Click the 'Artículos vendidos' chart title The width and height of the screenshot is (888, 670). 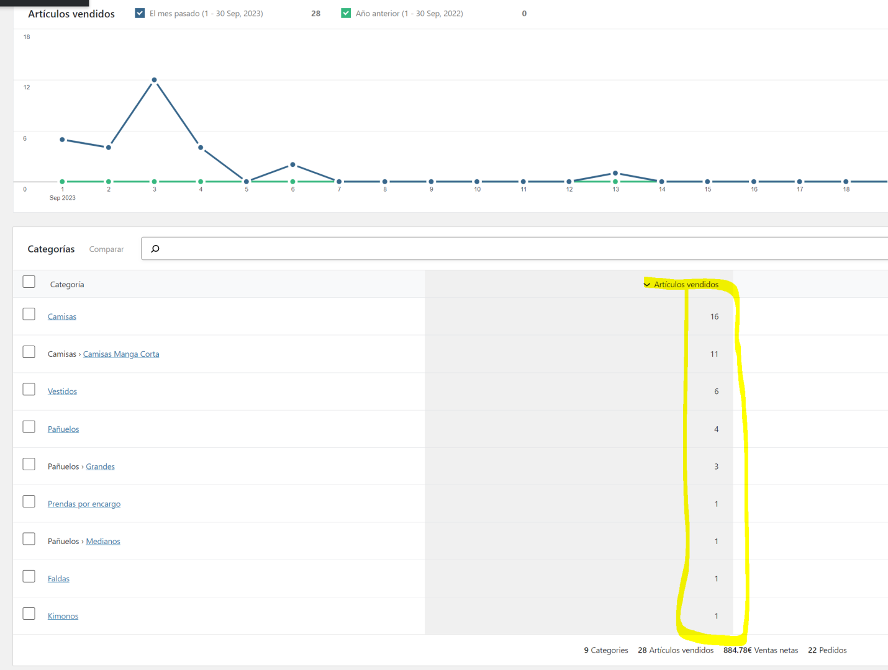(71, 14)
